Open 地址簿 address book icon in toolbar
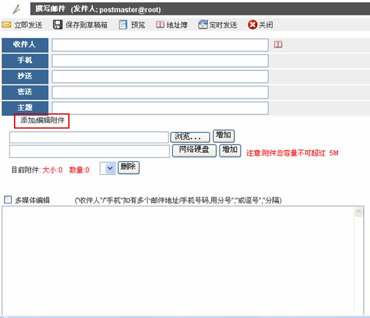The height and width of the screenshot is (318, 370). pos(160,25)
